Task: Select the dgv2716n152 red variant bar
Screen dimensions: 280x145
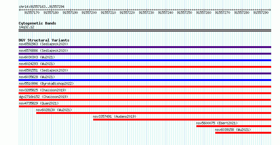Action: point(145,100)
